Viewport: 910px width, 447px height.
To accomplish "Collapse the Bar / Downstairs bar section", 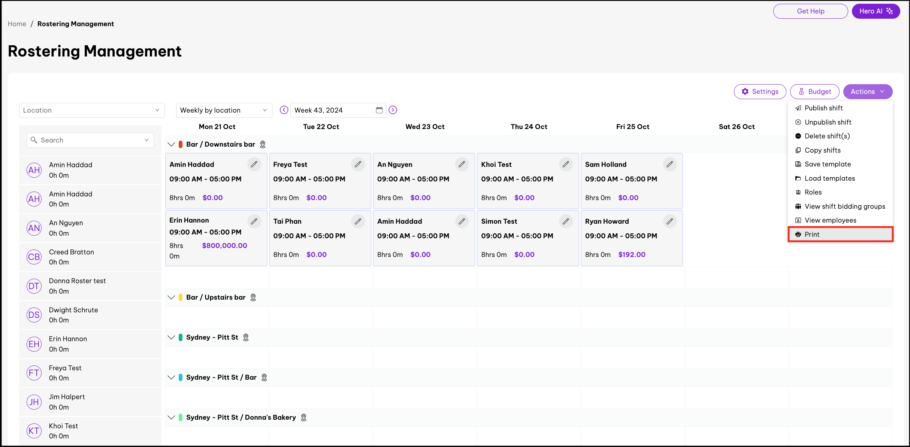I will (x=171, y=144).
